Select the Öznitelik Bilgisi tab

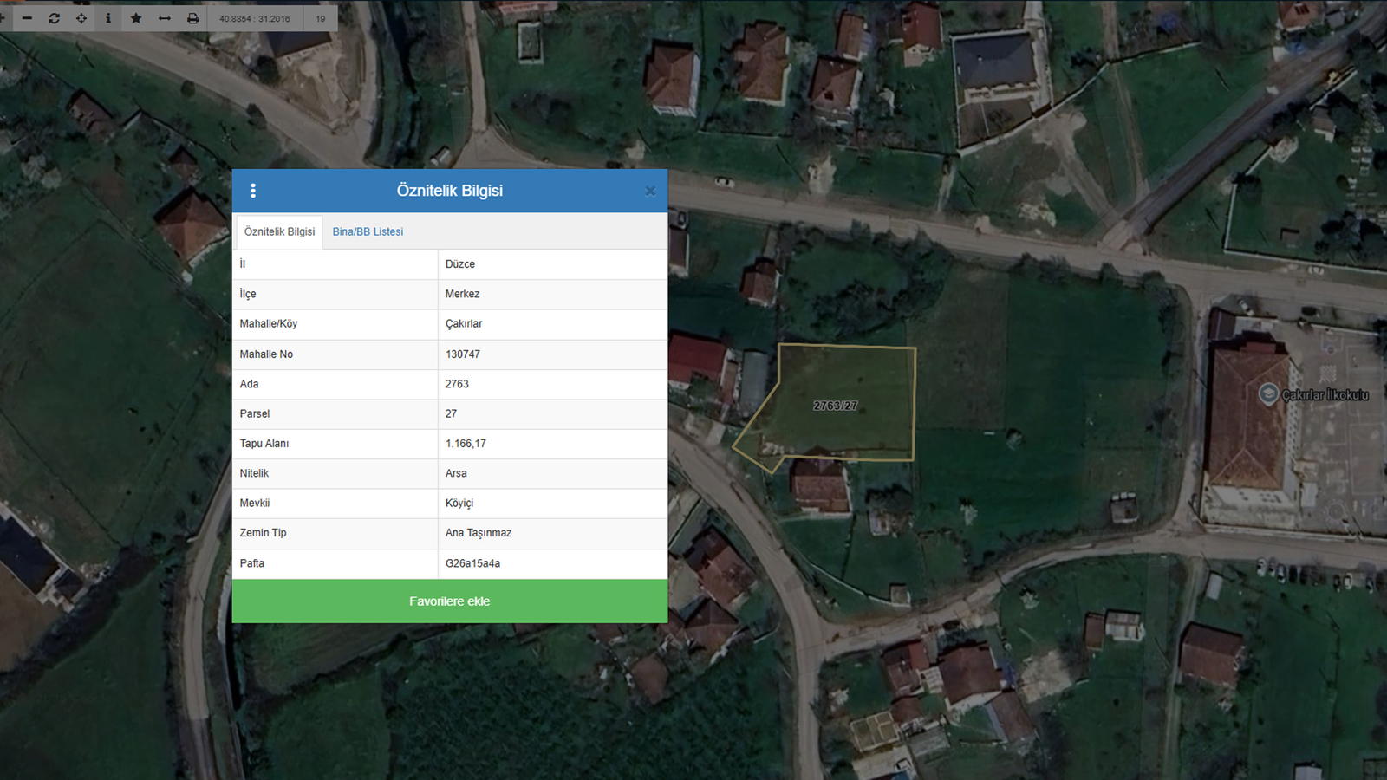[279, 231]
